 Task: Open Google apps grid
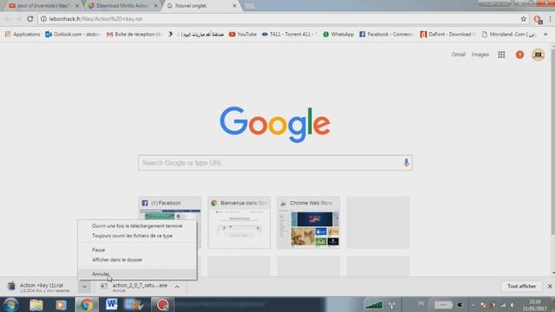[x=501, y=55]
